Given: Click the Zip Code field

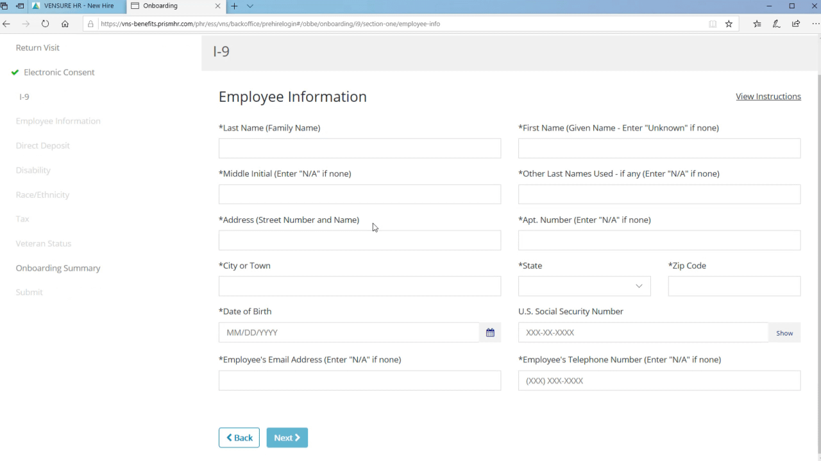Looking at the screenshot, I should click(734, 286).
